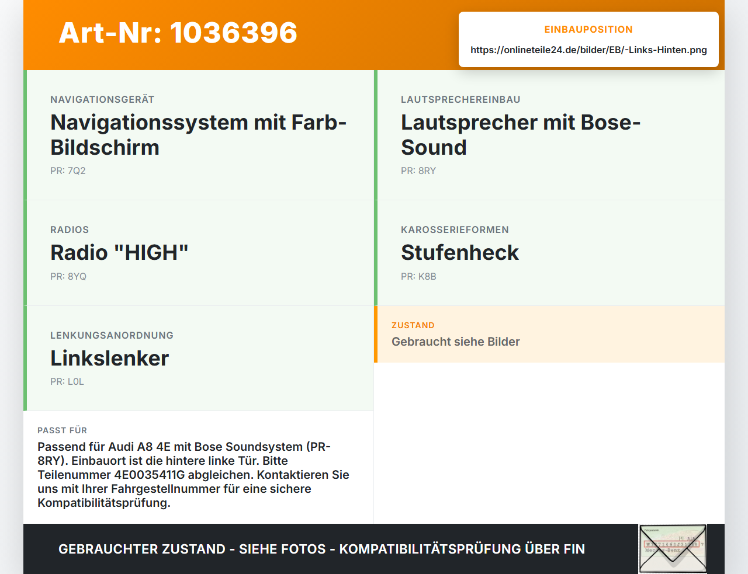Click the KAROSSERIEFORMEN category label
This screenshot has width=748, height=574.
pyautogui.click(x=455, y=230)
